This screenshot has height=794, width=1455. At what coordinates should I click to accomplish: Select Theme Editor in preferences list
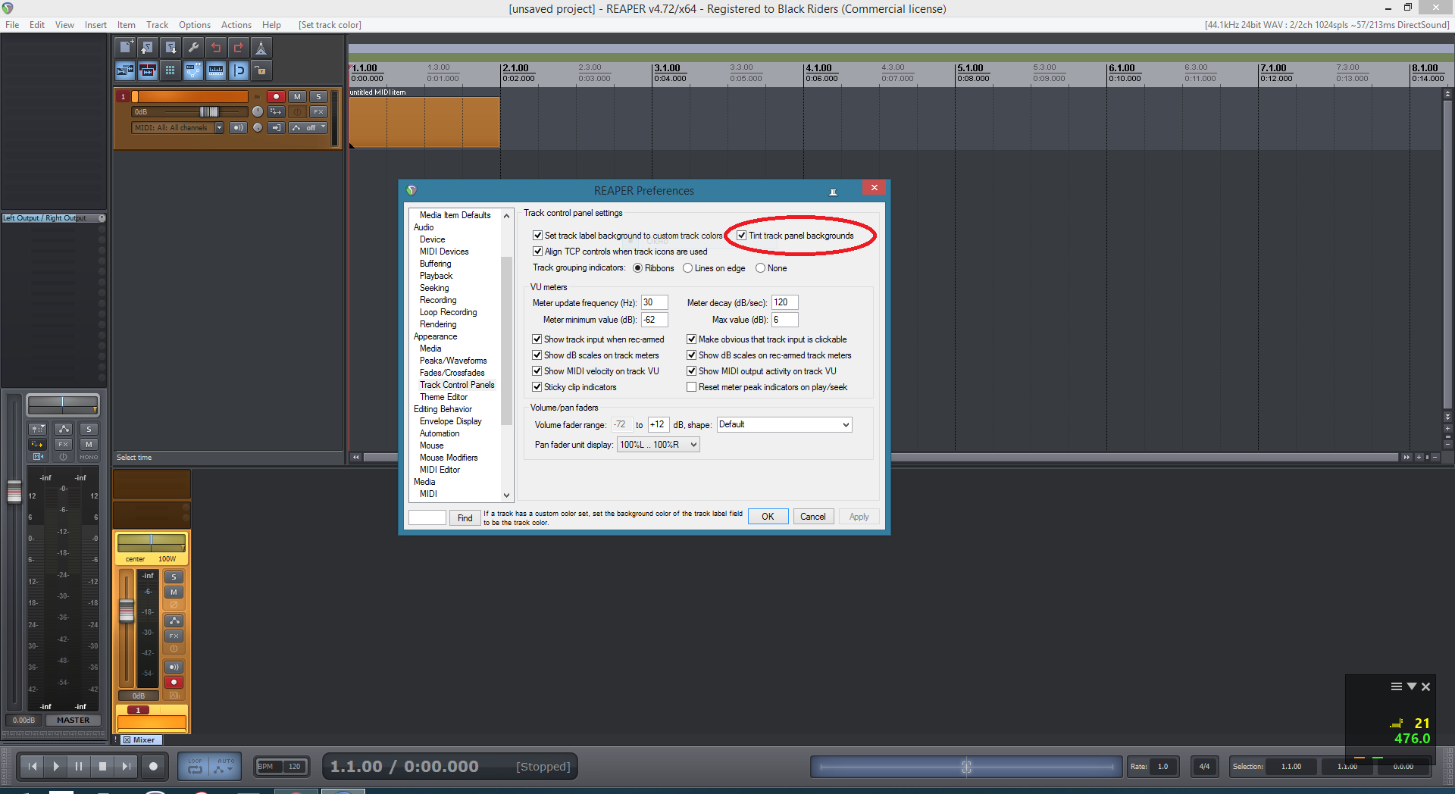443,397
